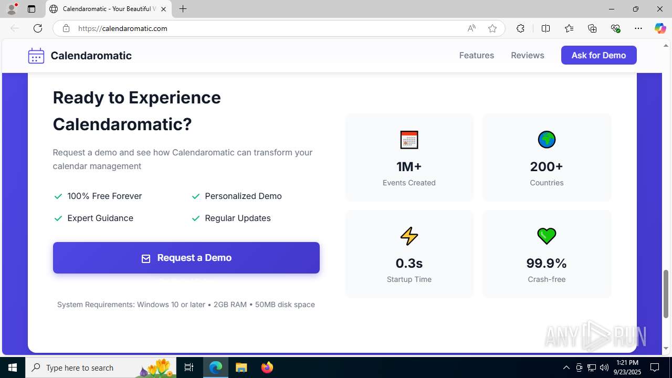The height and width of the screenshot is (378, 672).
Task: Click the globe icon above 200+ Countries
Action: pos(547,140)
